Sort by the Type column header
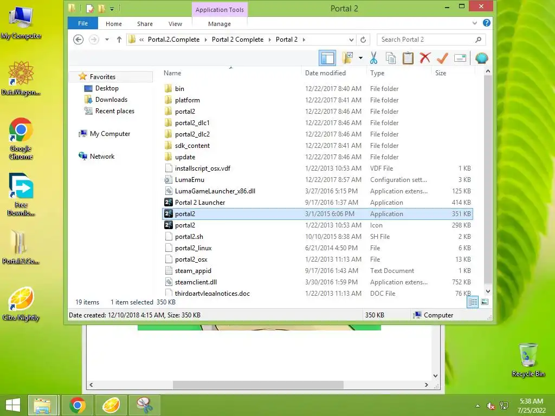The image size is (555, 416). pyautogui.click(x=377, y=73)
